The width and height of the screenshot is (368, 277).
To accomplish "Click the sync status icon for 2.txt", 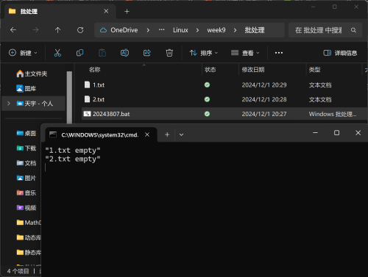I will point(207,99).
